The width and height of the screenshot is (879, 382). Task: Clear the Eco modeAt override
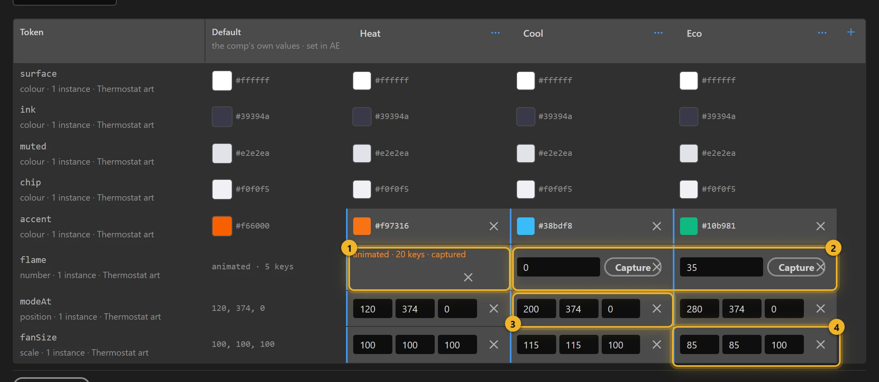click(821, 308)
